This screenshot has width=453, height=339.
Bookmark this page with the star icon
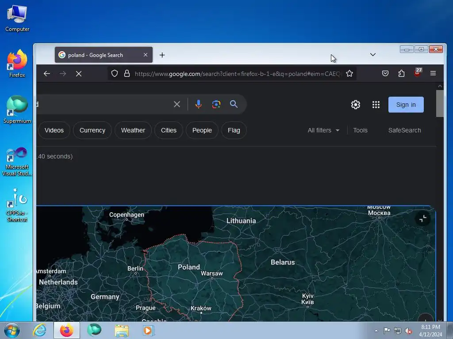click(x=349, y=74)
